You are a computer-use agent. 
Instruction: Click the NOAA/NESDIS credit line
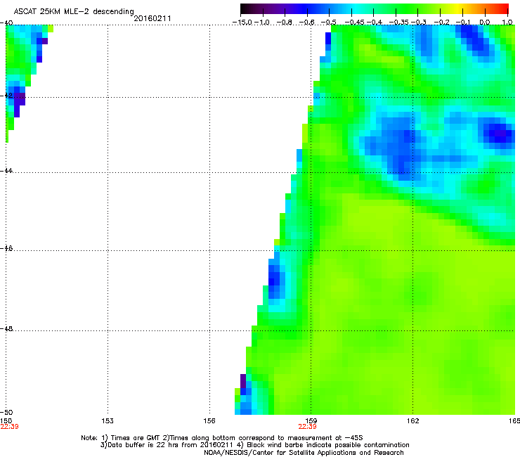coord(304,453)
